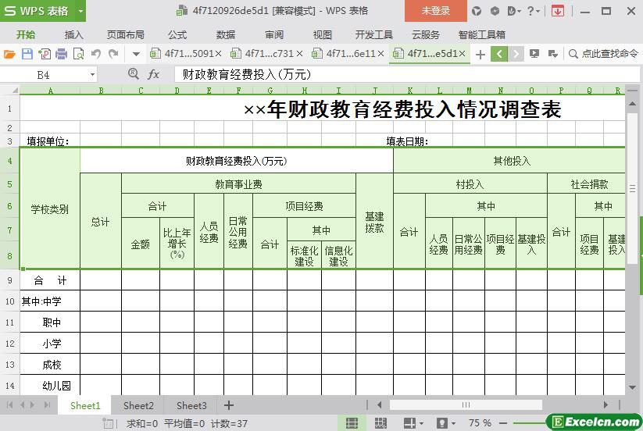Add a new sheet with plus icon

coord(229,405)
